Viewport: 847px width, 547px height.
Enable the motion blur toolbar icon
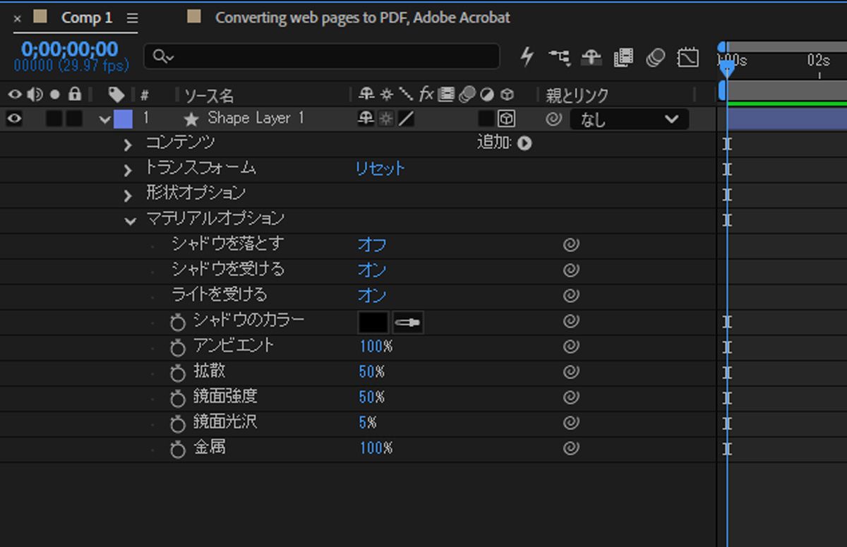click(x=656, y=57)
